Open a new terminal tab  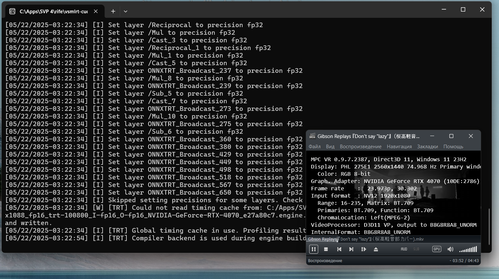(113, 11)
